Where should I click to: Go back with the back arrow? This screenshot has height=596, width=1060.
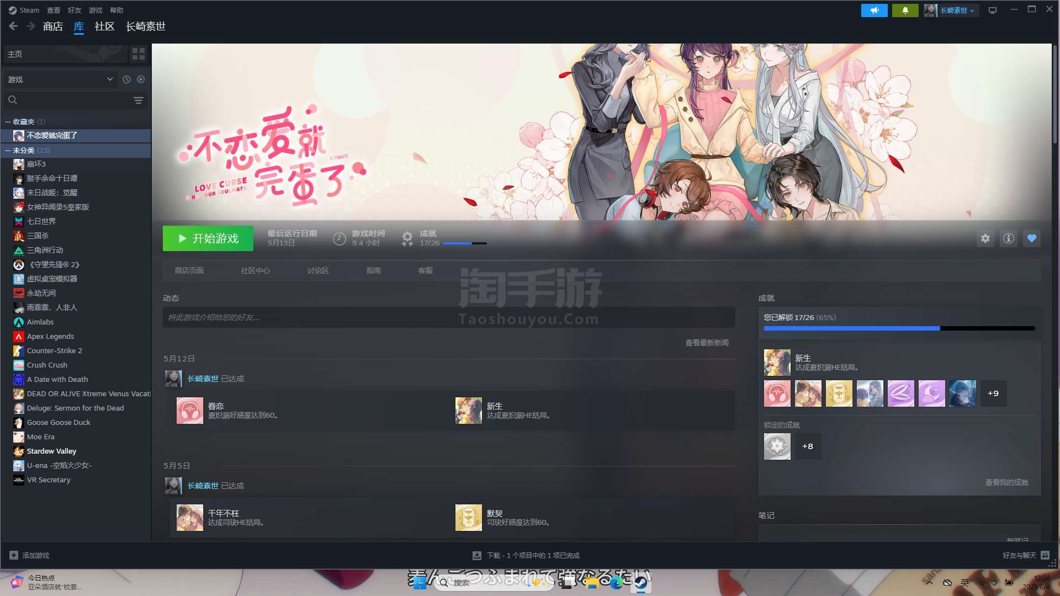(13, 26)
